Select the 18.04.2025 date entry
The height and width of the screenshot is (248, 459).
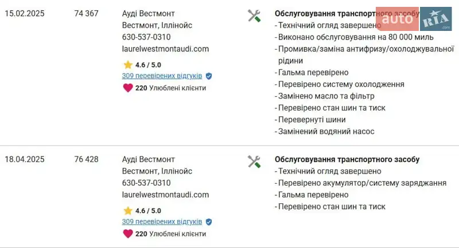pos(25,159)
